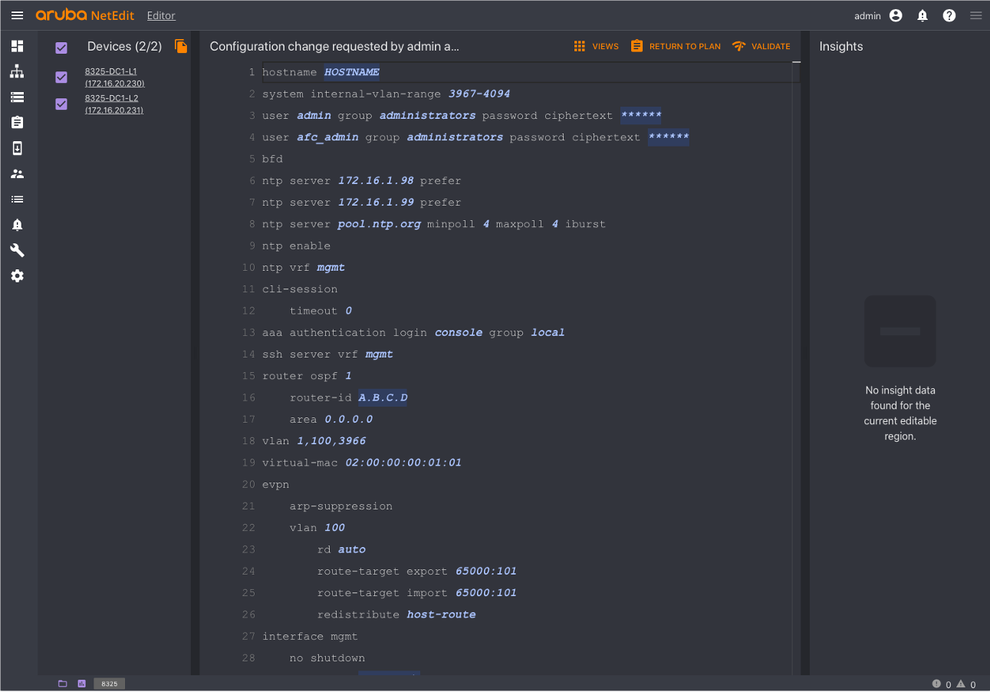The width and height of the screenshot is (990, 692).
Task: Go to Dashboard sidebar icon
Action: click(18, 46)
